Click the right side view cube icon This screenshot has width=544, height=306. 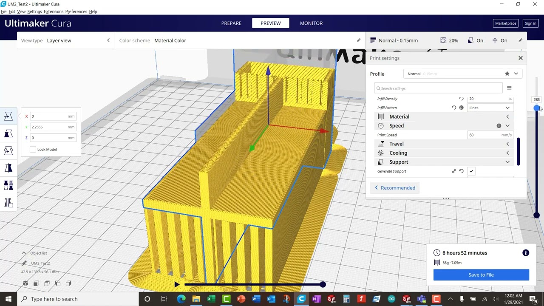(68, 283)
